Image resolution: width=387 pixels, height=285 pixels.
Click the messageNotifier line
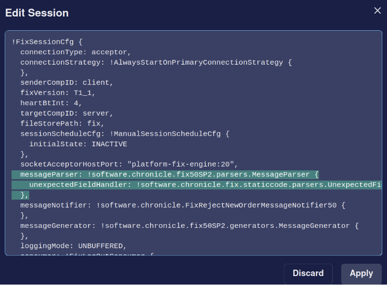pyautogui.click(x=183, y=205)
